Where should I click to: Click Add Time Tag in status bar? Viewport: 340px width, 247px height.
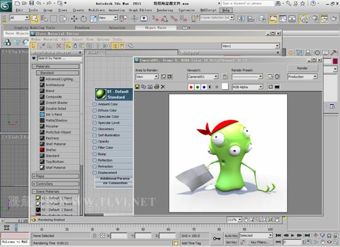pyautogui.click(x=191, y=243)
